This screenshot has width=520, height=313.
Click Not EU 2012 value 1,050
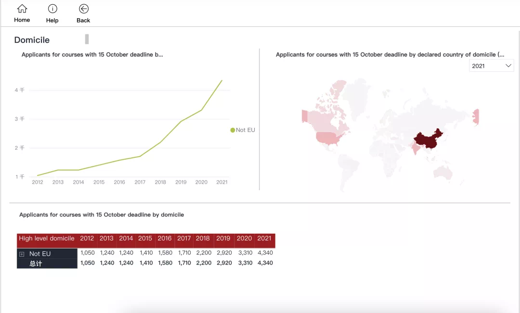click(88, 253)
